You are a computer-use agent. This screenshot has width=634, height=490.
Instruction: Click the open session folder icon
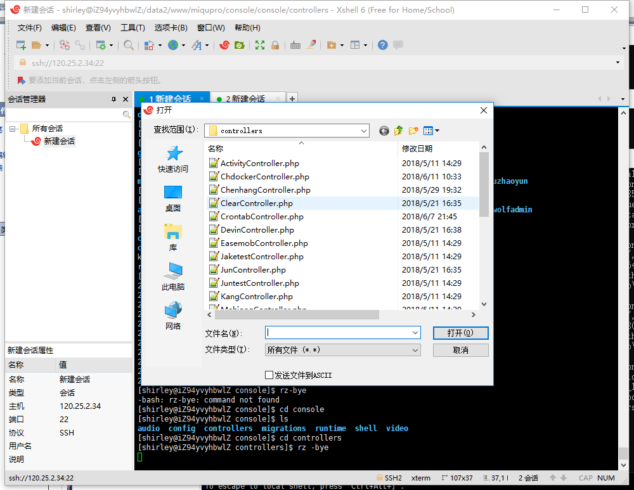click(36, 45)
